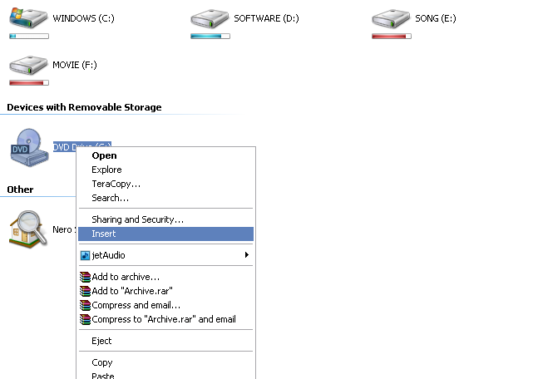Select the SONG (E:) drive icon

391,18
